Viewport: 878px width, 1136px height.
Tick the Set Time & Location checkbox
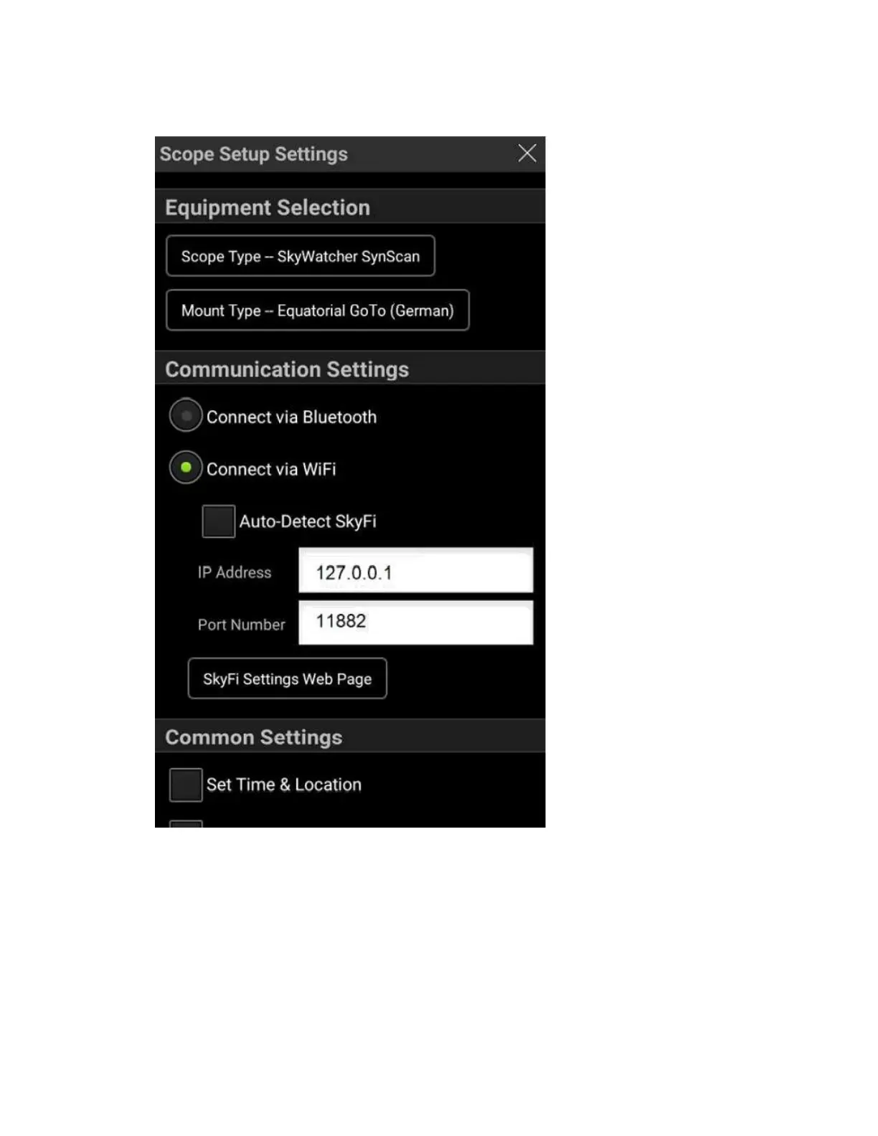186,785
